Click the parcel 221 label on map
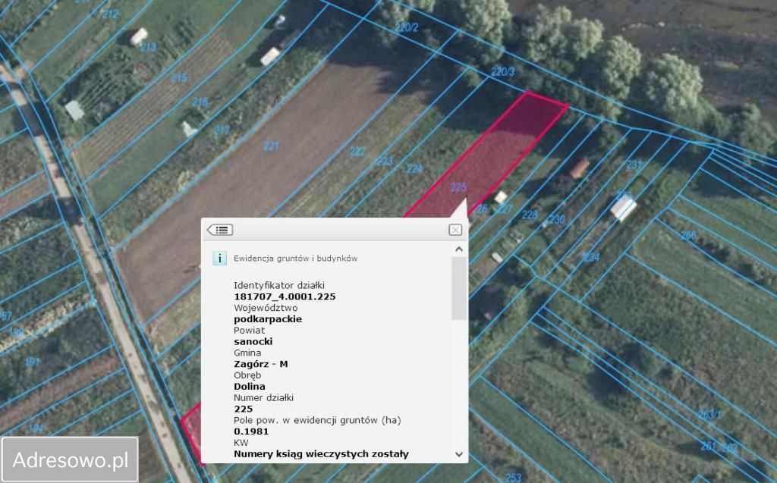 271,146
